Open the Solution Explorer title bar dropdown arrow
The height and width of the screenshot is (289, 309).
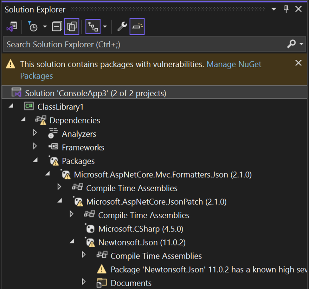click(x=274, y=9)
